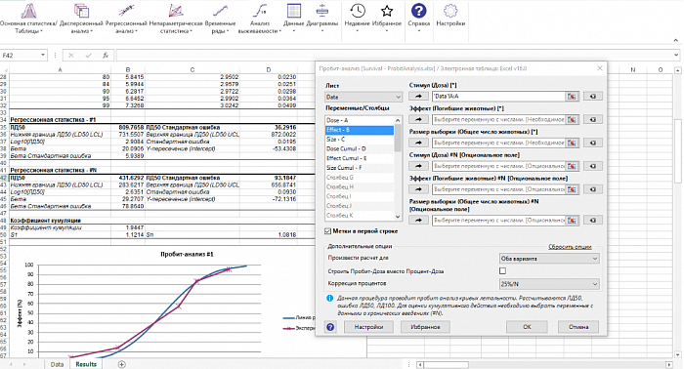This screenshot has width=684, height=369.
Task: Toggle Метки в первой строке checkbox
Action: [x=328, y=231]
